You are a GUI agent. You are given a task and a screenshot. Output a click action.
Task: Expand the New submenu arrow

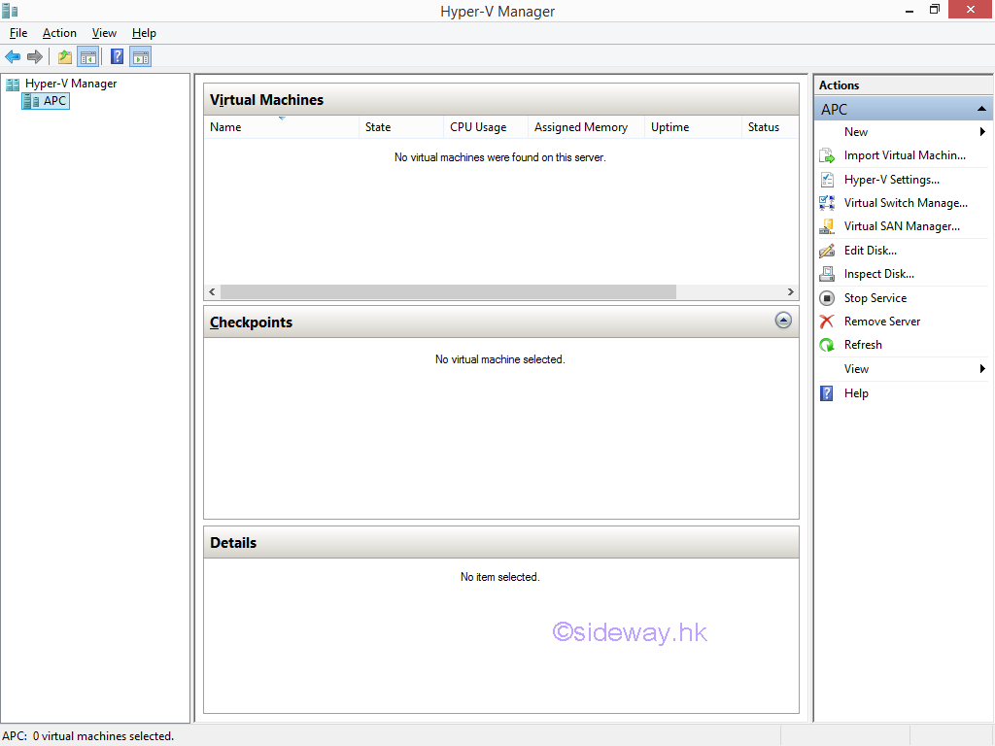[x=982, y=132]
